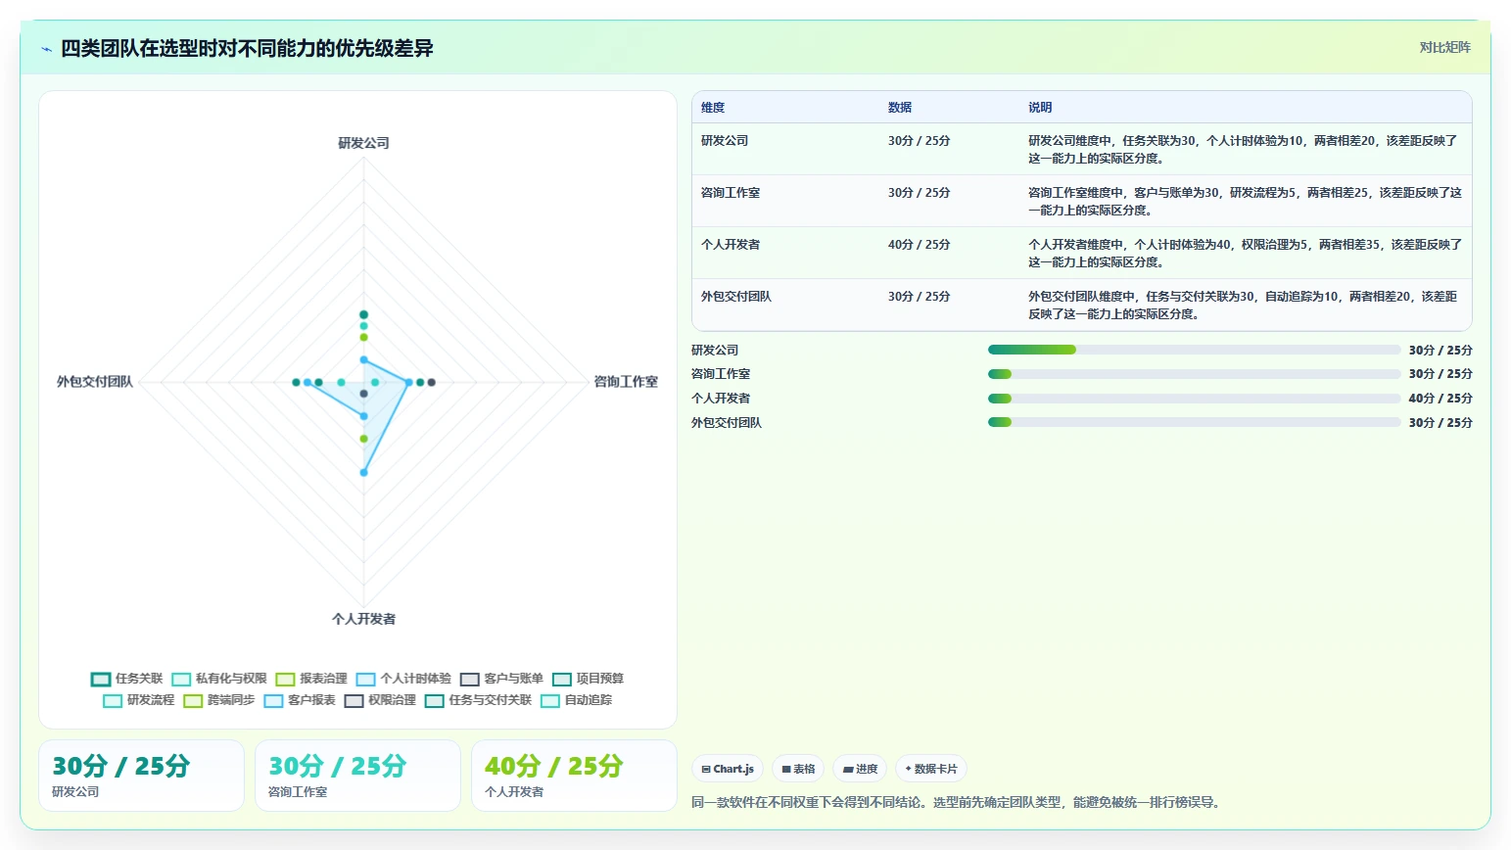
Task: Click the 对比矩阵 label in header
Action: [x=1445, y=47]
